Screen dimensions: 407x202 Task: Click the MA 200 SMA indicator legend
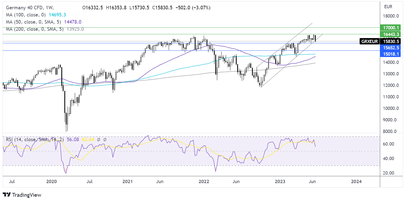point(45,29)
